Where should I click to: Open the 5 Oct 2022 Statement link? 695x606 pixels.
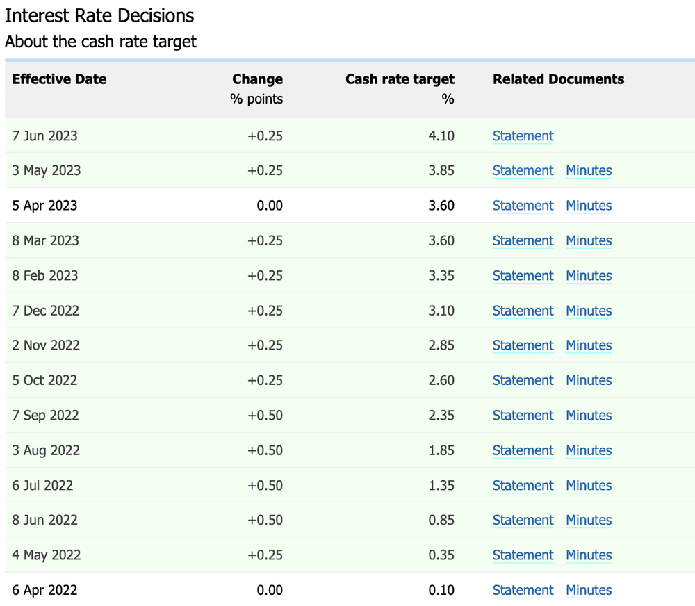(523, 380)
